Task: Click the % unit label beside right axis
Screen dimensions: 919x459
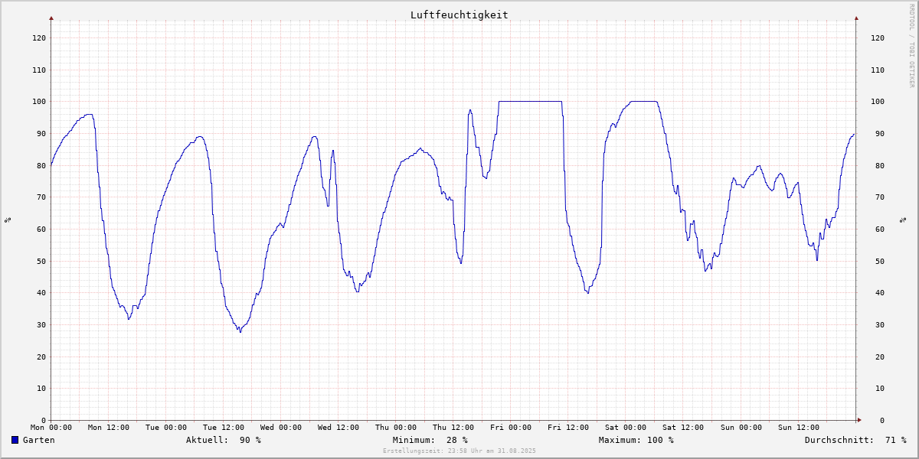Action: click(903, 220)
